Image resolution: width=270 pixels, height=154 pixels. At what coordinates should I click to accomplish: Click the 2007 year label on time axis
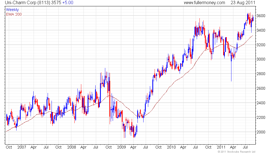pos(21,147)
